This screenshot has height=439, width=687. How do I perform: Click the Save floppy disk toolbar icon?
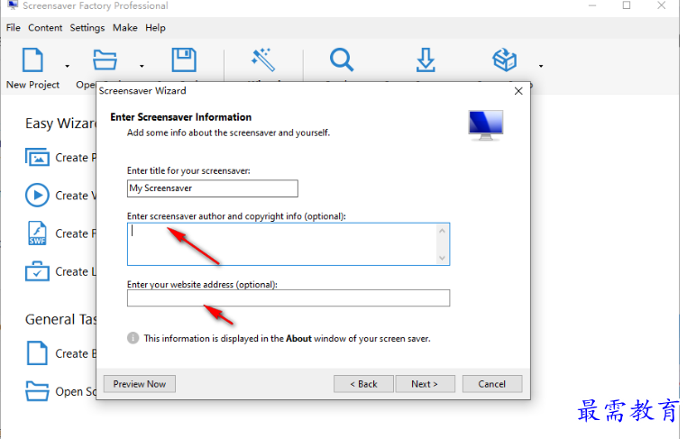(184, 60)
